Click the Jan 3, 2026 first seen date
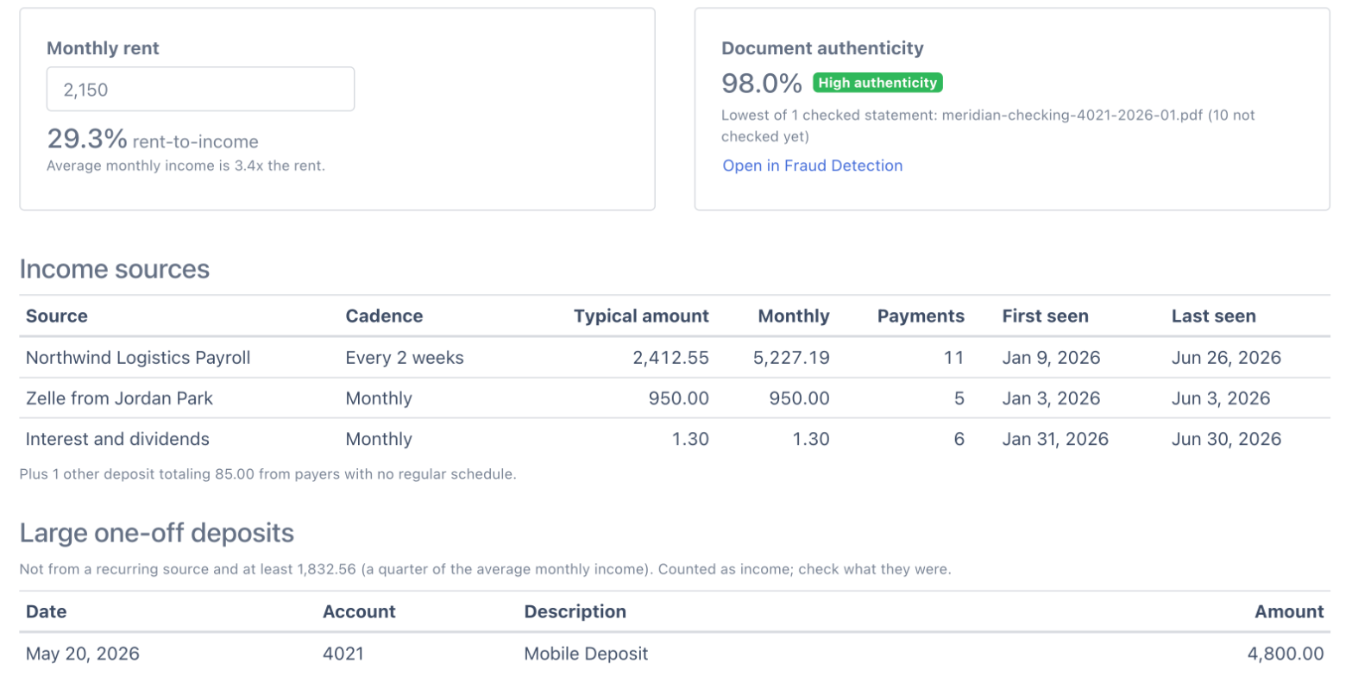The width and height of the screenshot is (1352, 676). coord(1052,398)
